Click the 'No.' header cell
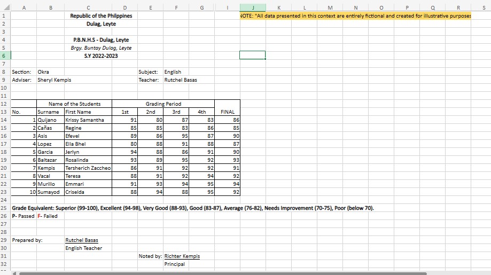491x275 pixels. 24,112
